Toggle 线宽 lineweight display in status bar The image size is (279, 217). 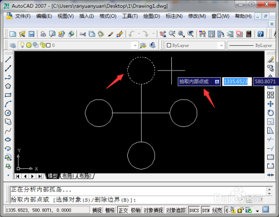[217, 210]
